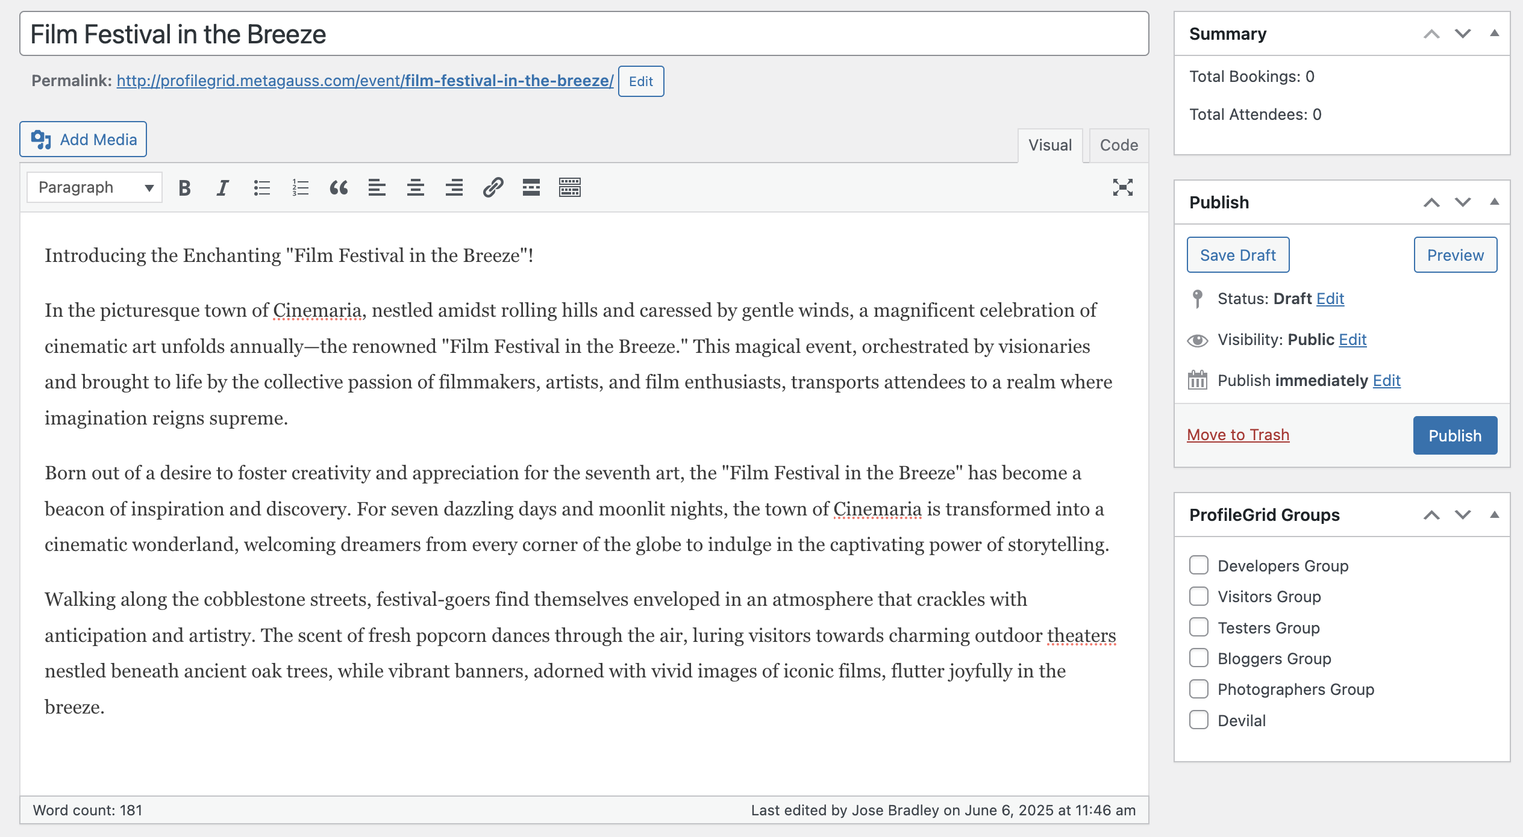1523x837 pixels.
Task: Collapse the Summary panel
Action: (x=1494, y=34)
